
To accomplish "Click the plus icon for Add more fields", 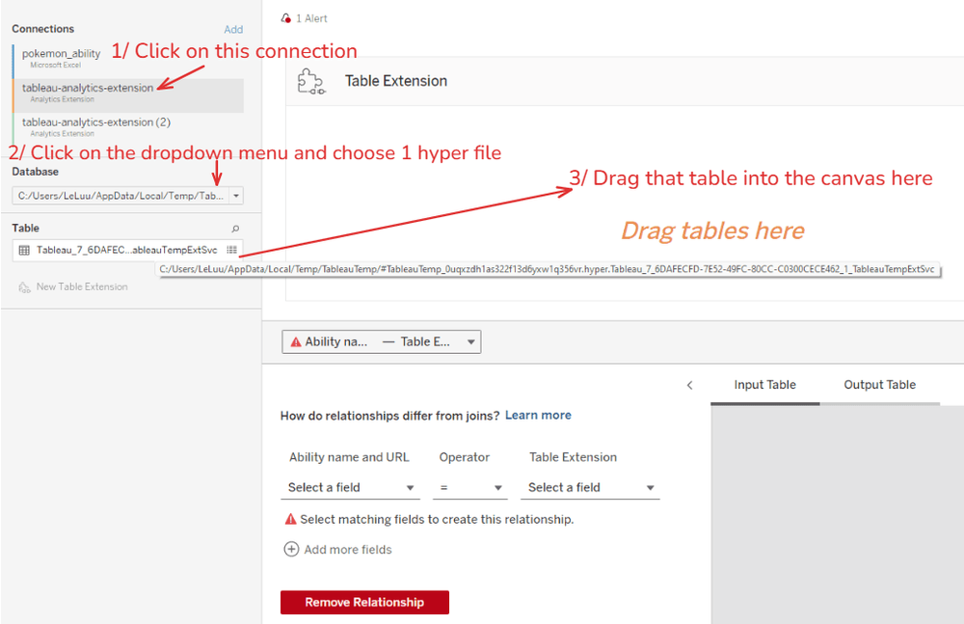I will click(291, 549).
